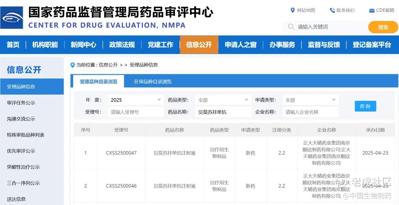Switch to 在审品种目录浏览 tab
The image size is (399, 205).
coord(153,81)
